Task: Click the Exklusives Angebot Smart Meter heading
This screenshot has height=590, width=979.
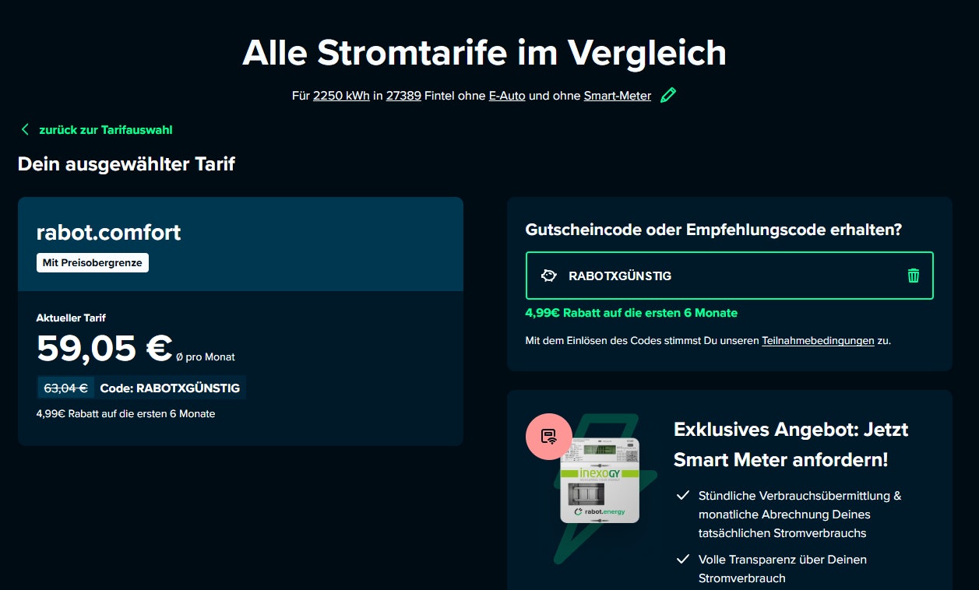Action: tap(791, 444)
